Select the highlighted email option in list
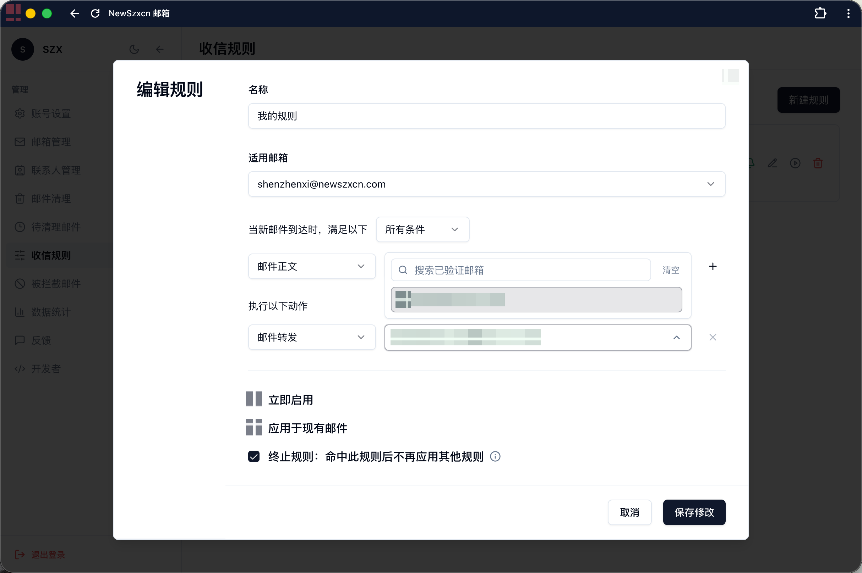 536,300
